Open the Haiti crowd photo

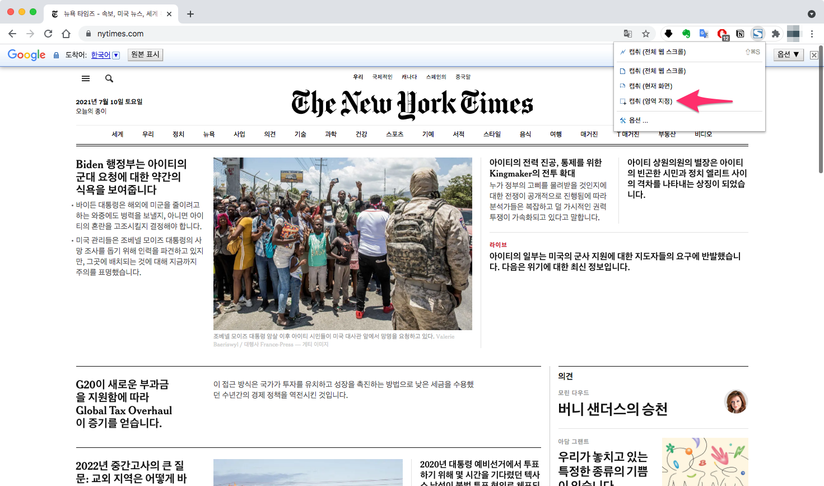point(343,244)
